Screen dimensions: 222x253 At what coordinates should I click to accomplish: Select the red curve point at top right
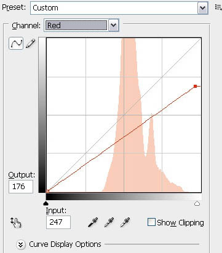[195, 87]
